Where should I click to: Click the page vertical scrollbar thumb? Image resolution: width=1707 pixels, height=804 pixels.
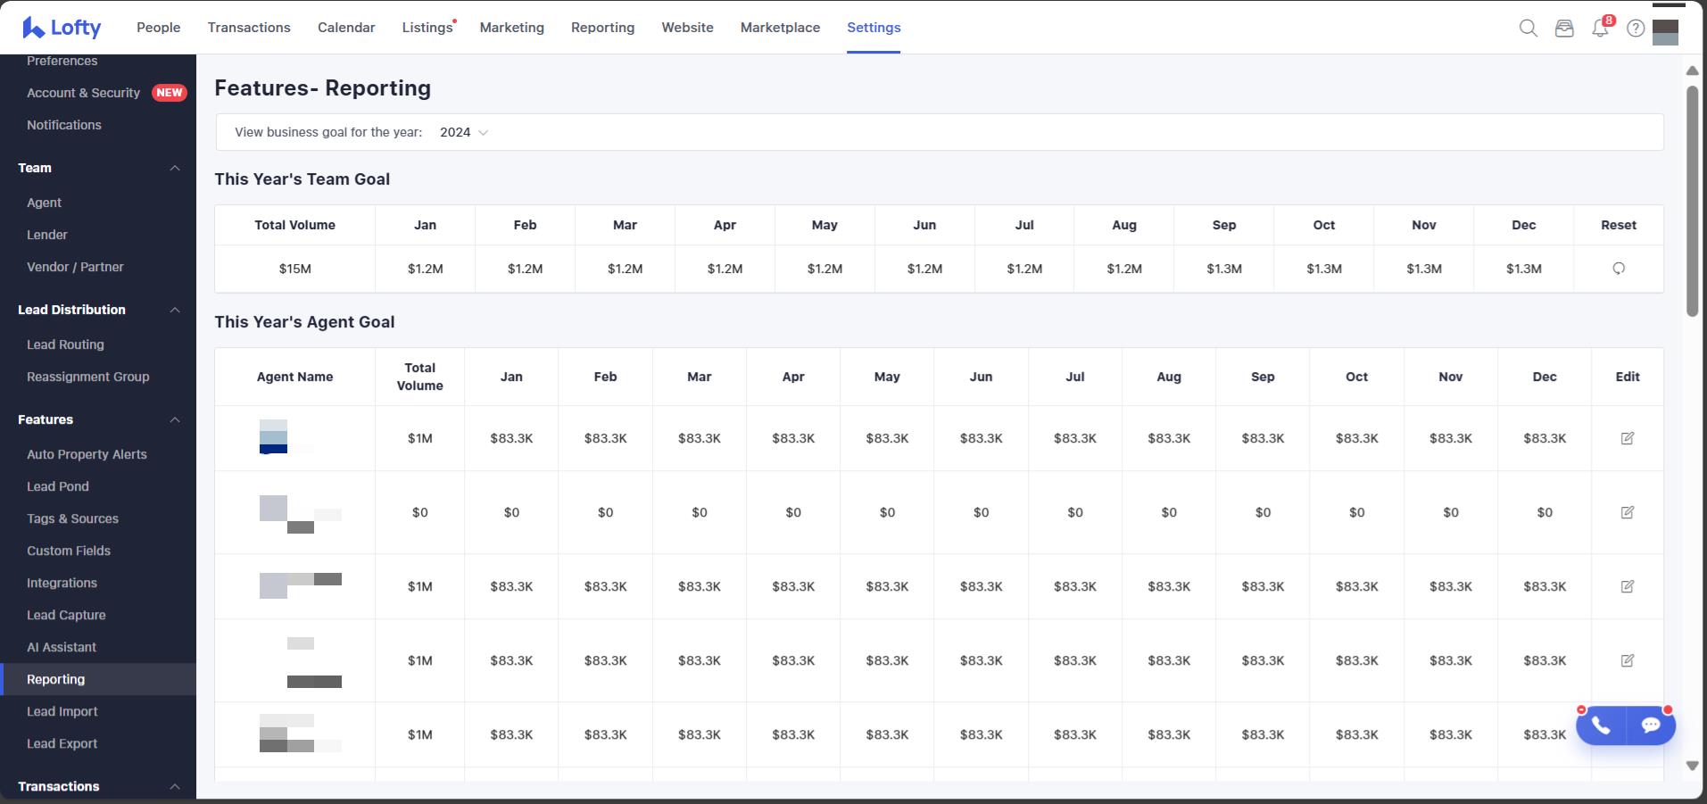pyautogui.click(x=1692, y=201)
